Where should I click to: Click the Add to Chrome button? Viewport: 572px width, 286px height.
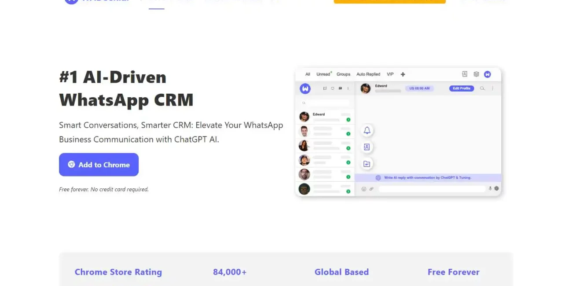pos(99,165)
